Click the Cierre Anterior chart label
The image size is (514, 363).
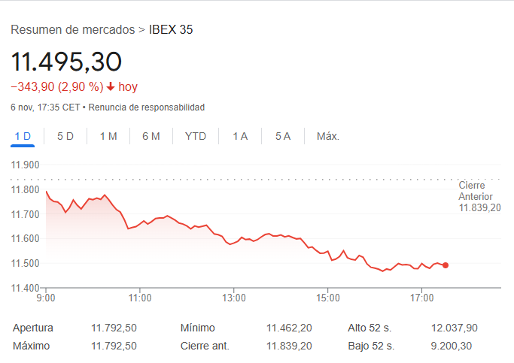(479, 196)
